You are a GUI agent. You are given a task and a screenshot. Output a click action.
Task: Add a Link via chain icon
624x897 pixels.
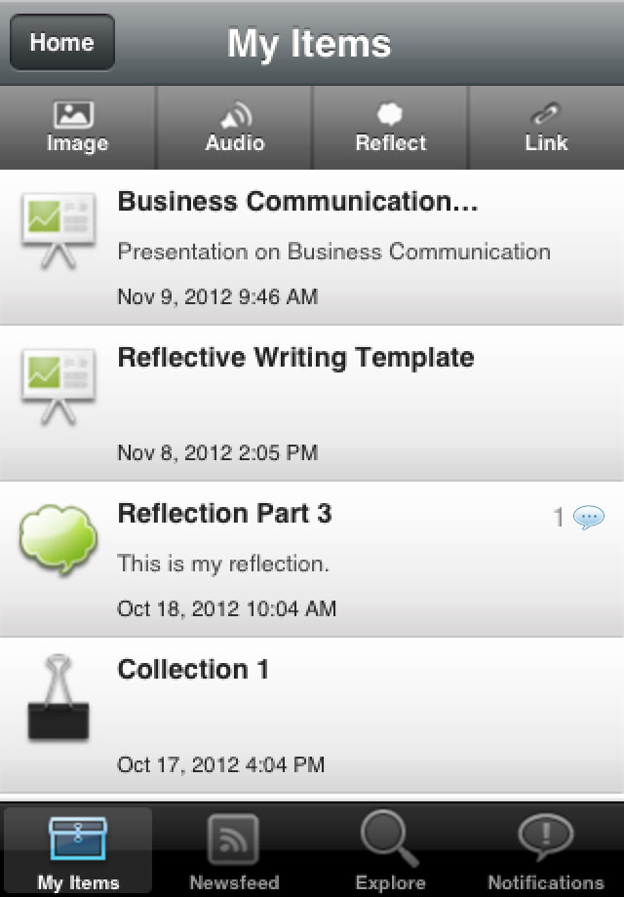pos(546,114)
